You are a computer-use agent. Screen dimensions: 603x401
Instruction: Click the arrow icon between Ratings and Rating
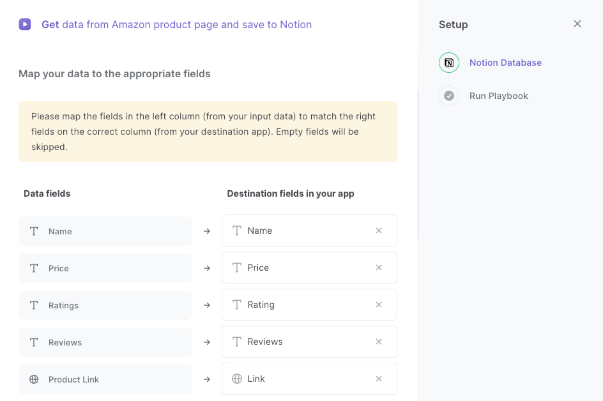point(207,305)
